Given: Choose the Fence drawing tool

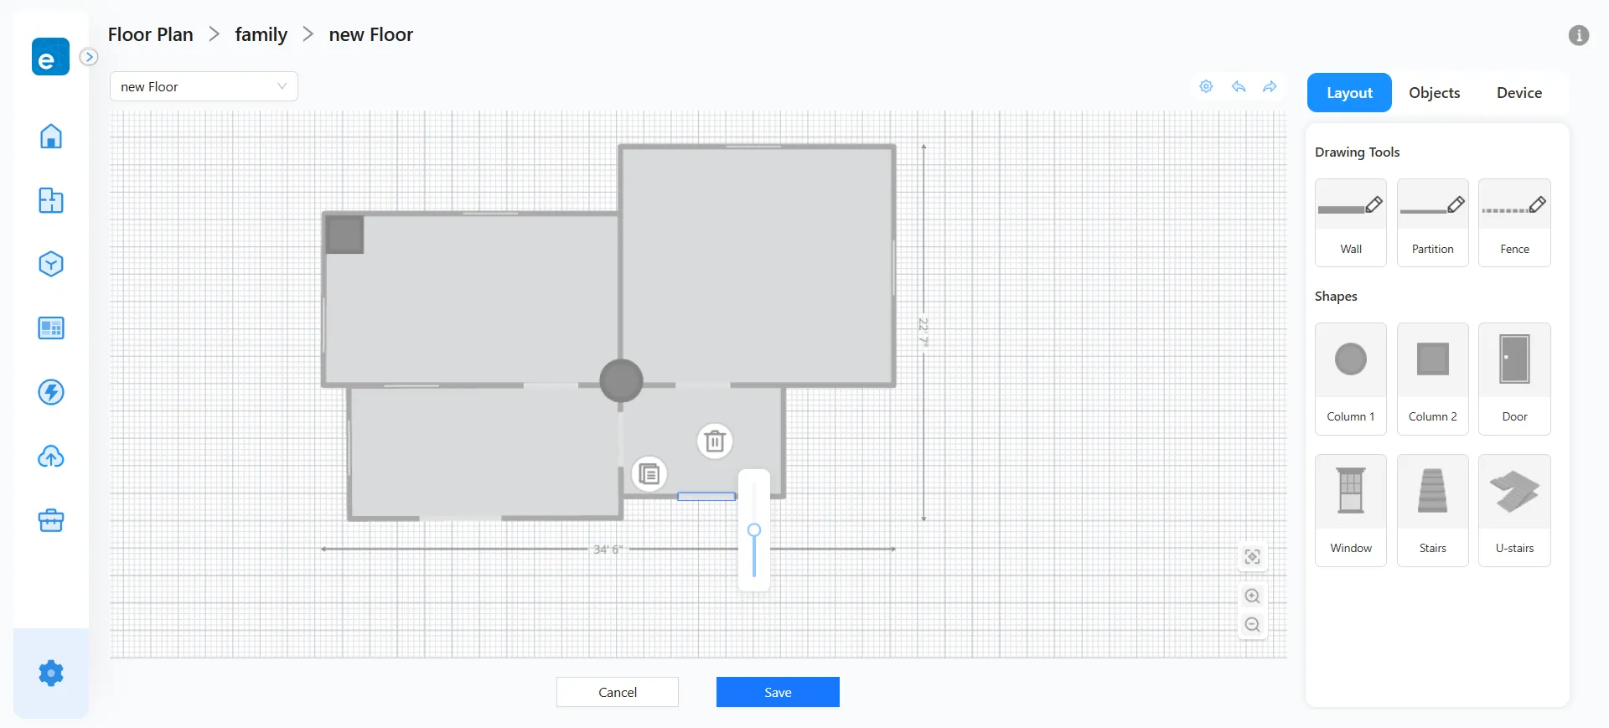Looking at the screenshot, I should [x=1514, y=222].
